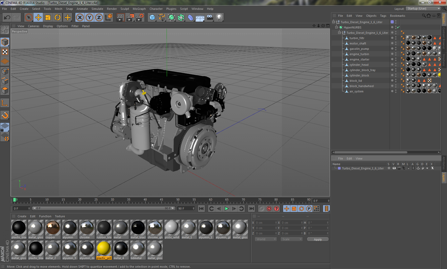Open viewport Cameras menu
Image resolution: width=447 pixels, height=269 pixels.
click(34, 26)
